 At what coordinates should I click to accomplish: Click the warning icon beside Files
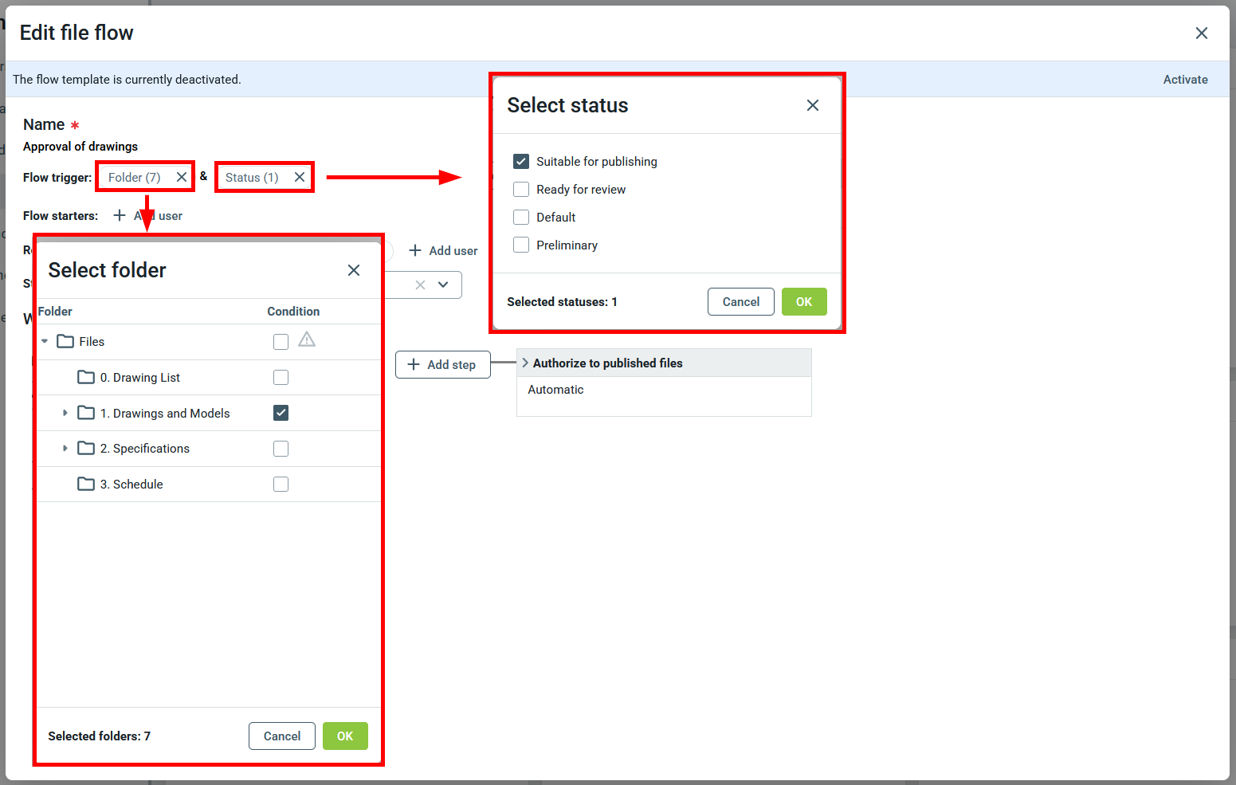click(307, 340)
